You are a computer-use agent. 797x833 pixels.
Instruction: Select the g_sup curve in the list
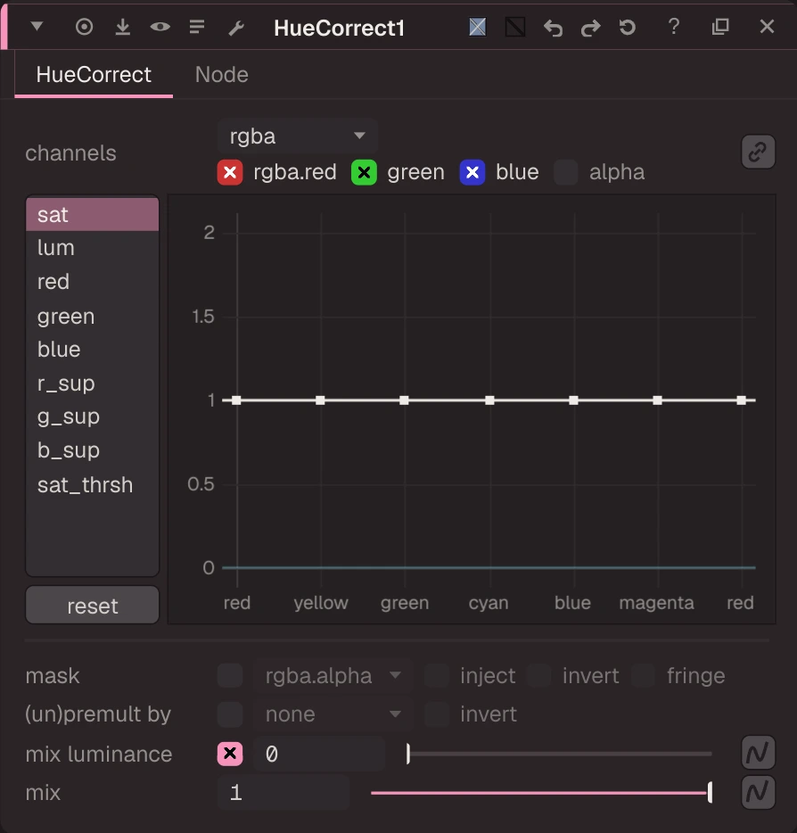click(93, 416)
